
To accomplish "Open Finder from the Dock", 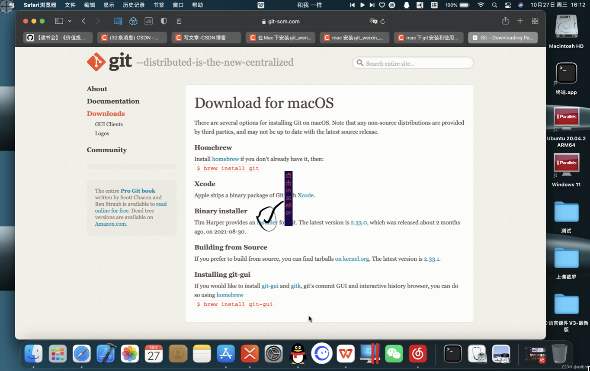I will (33, 354).
